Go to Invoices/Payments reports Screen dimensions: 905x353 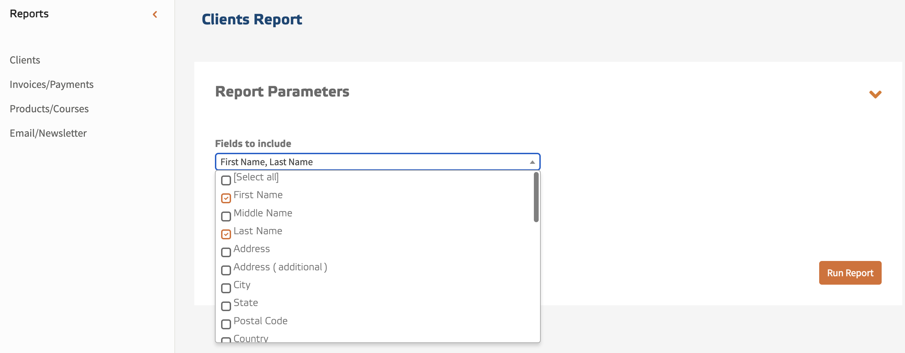[x=51, y=84]
